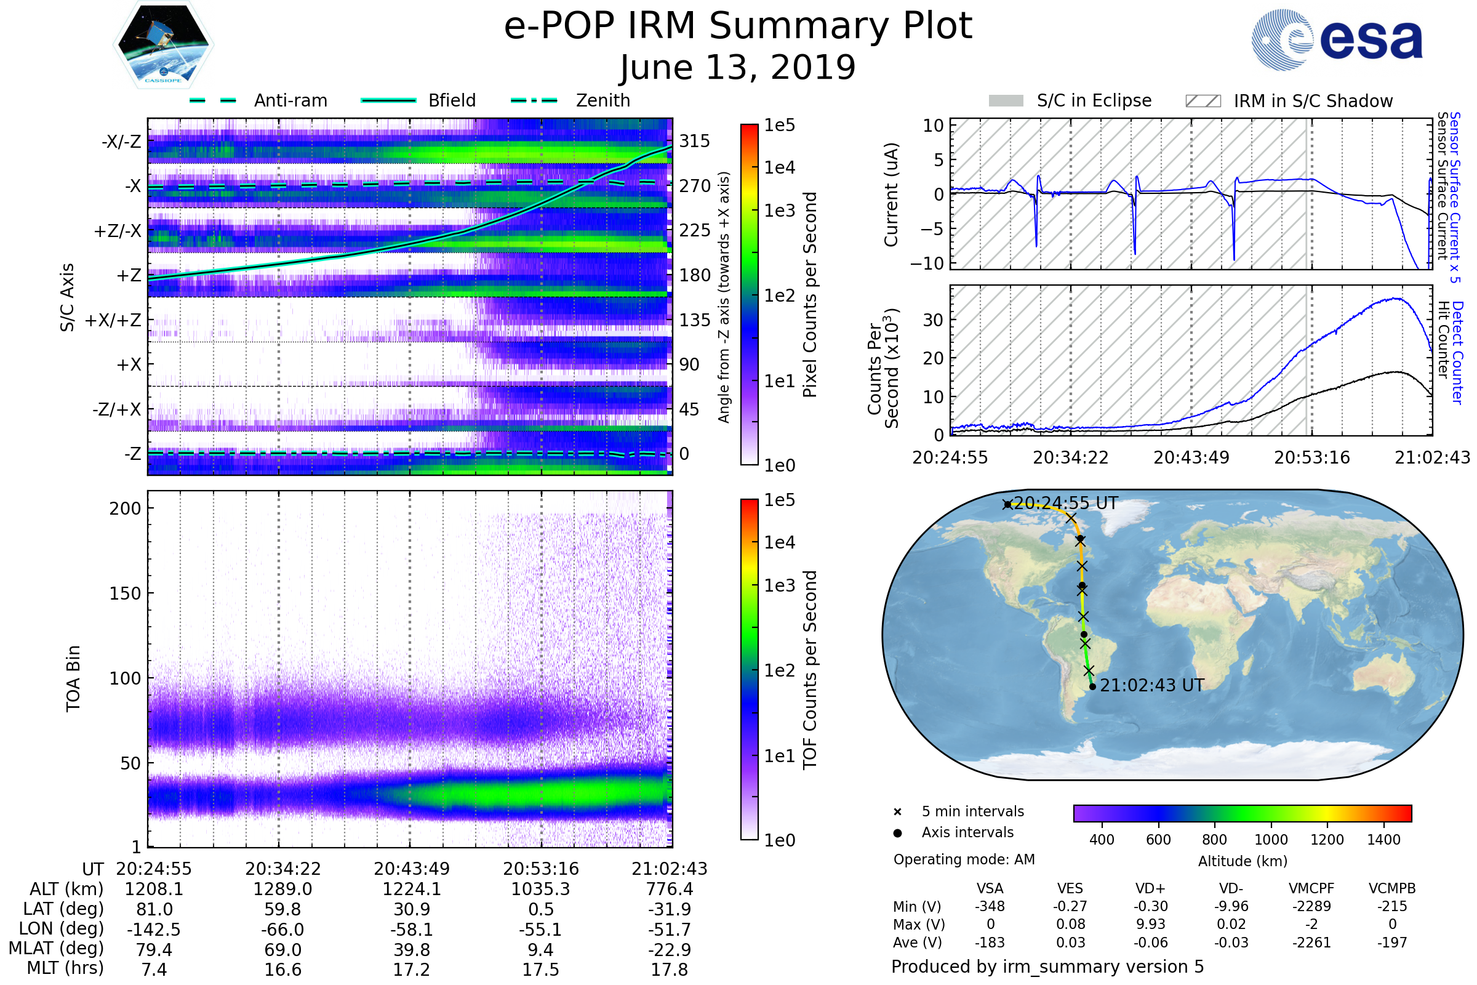The height and width of the screenshot is (985, 1477).
Task: Click the 20:24:55 UT orbit start marker
Action: [x=1007, y=504]
